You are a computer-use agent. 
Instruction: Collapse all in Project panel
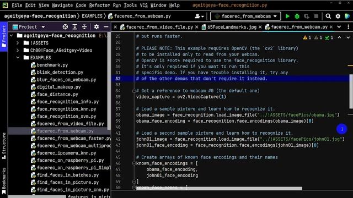84,27
